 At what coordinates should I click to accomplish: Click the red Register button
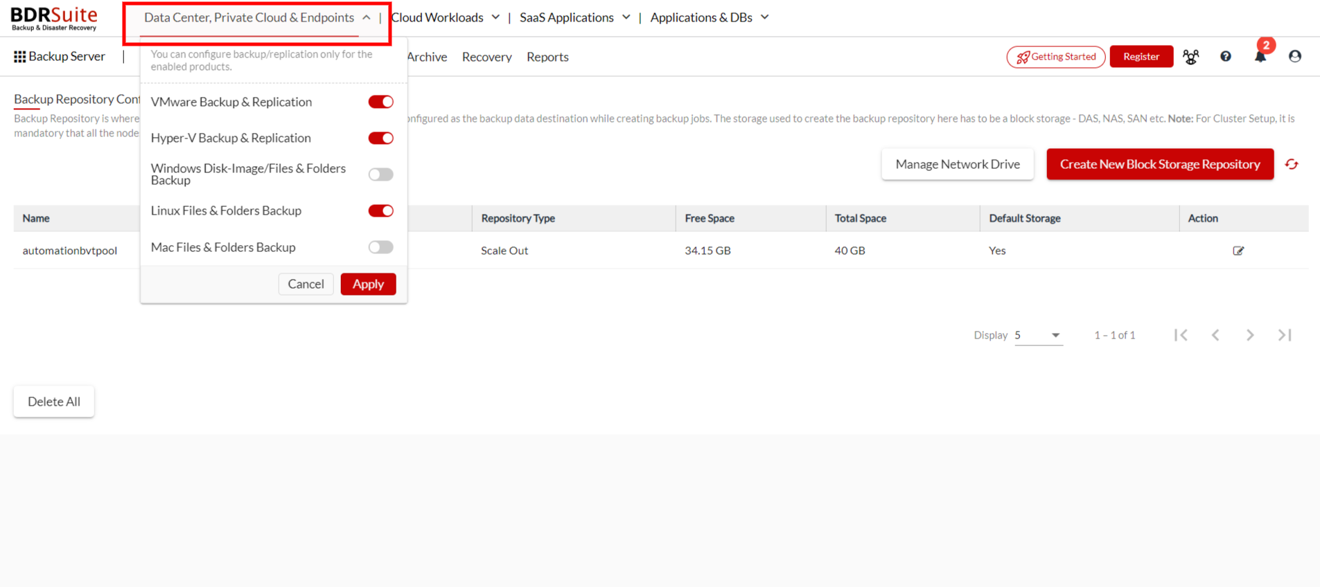[1141, 57]
